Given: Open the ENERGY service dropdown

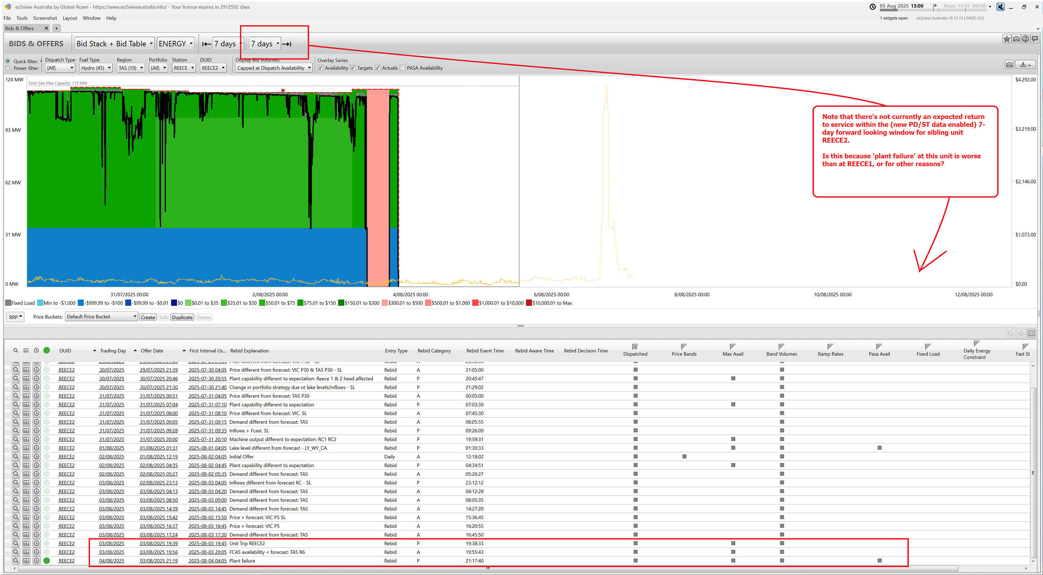Looking at the screenshot, I should tap(175, 44).
